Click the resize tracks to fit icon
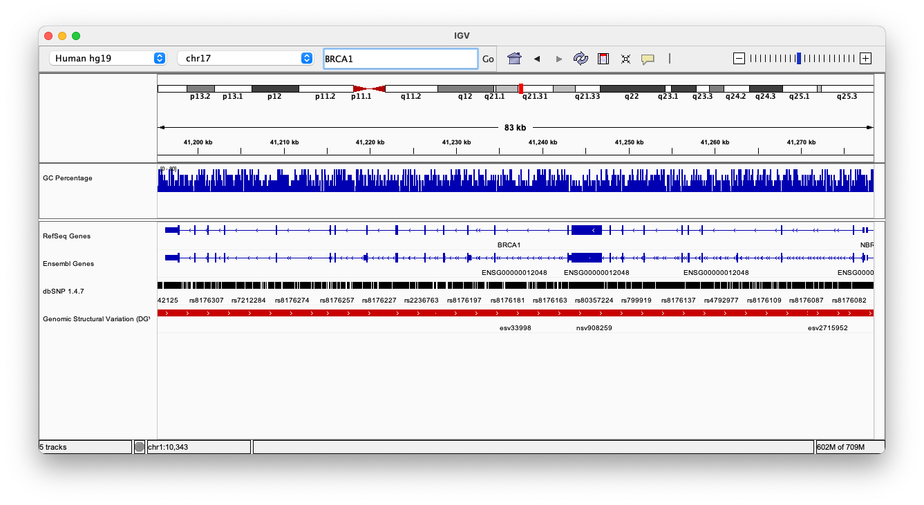924x505 pixels. pos(625,59)
